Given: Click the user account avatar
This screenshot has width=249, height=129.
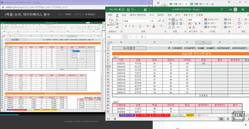Looking at the screenshot, I should pos(235,10).
